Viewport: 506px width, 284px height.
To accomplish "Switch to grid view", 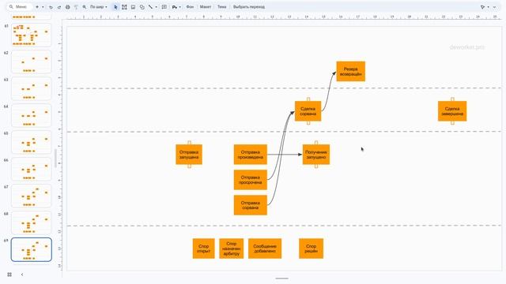I will [9, 275].
